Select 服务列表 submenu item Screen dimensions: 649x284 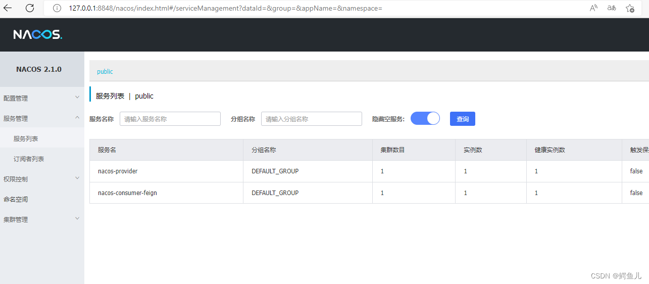[26, 138]
